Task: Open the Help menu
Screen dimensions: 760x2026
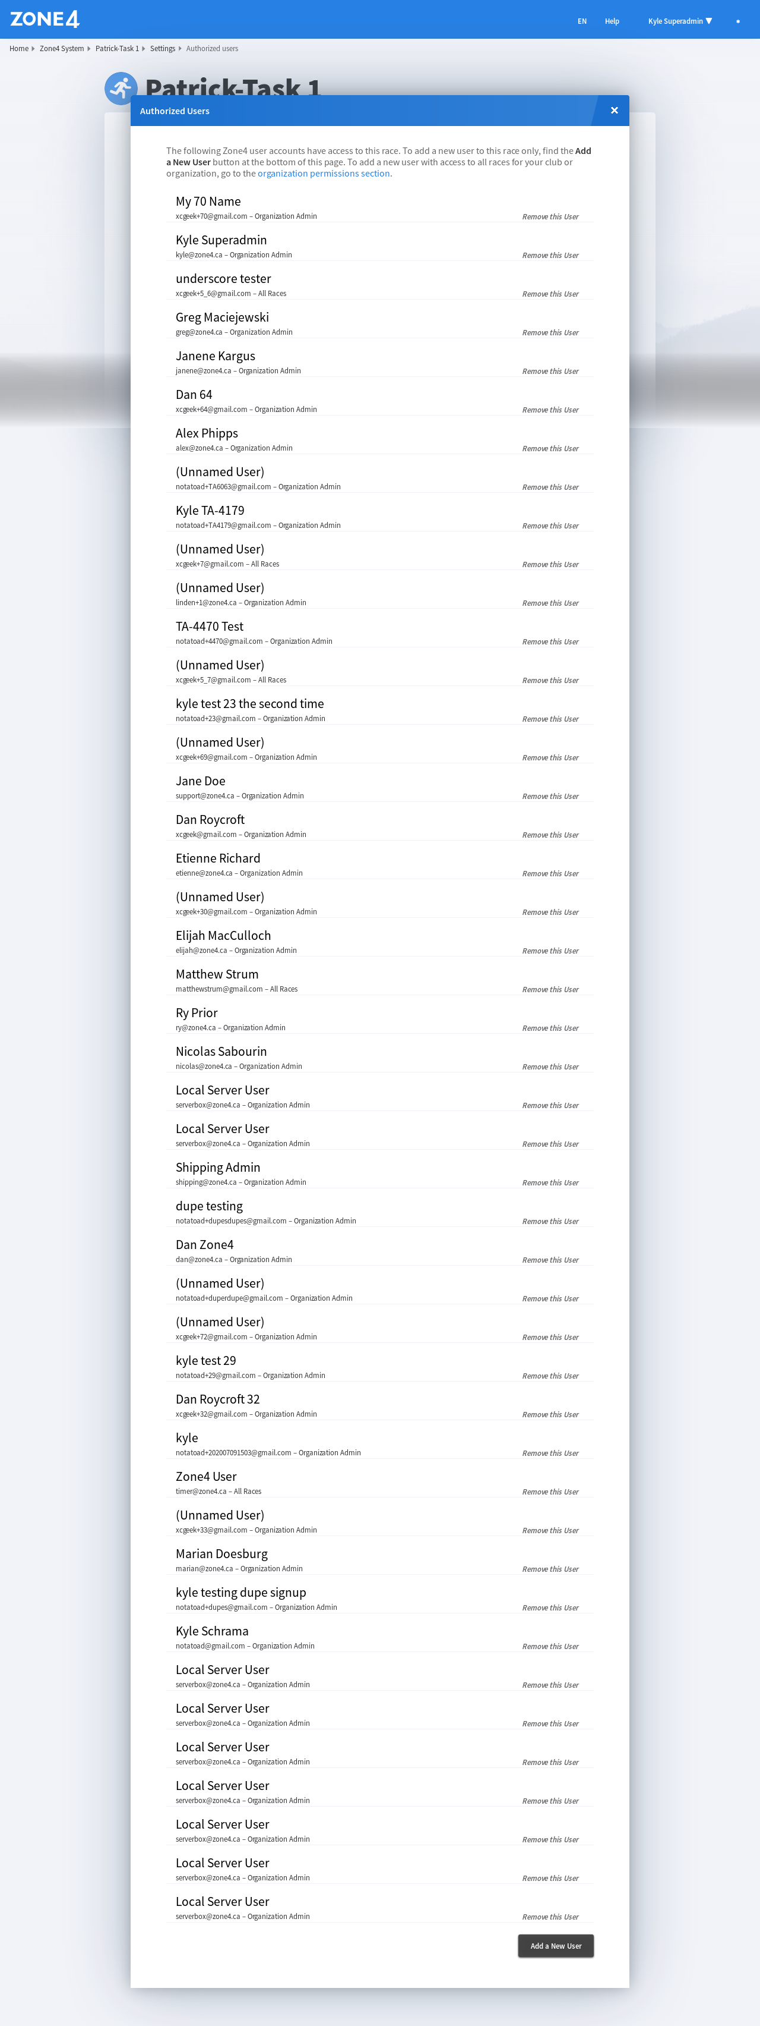Action: (612, 21)
